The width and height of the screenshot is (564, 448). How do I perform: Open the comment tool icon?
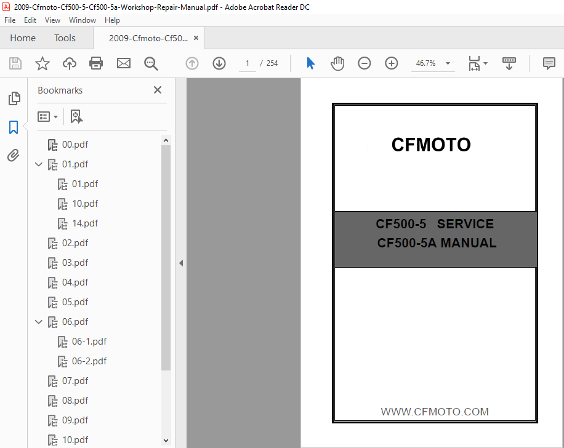[x=549, y=63]
